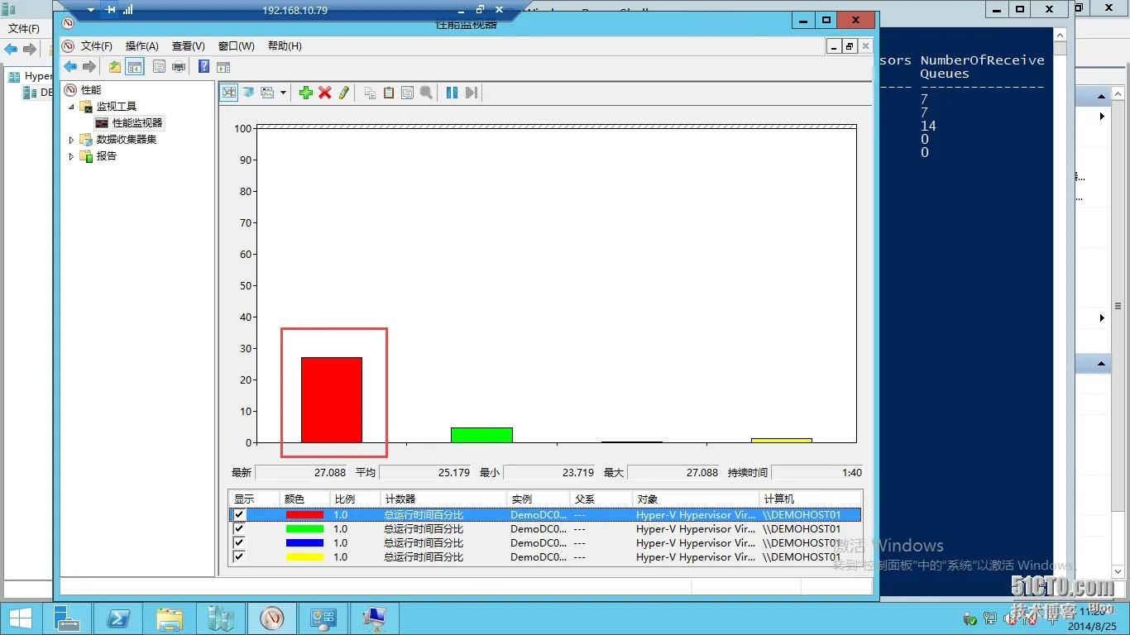Click the 计算机 column header
The image size is (1130, 635).
tap(811, 499)
